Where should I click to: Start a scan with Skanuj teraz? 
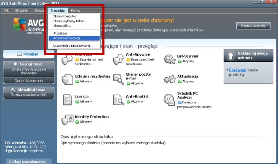[29, 69]
